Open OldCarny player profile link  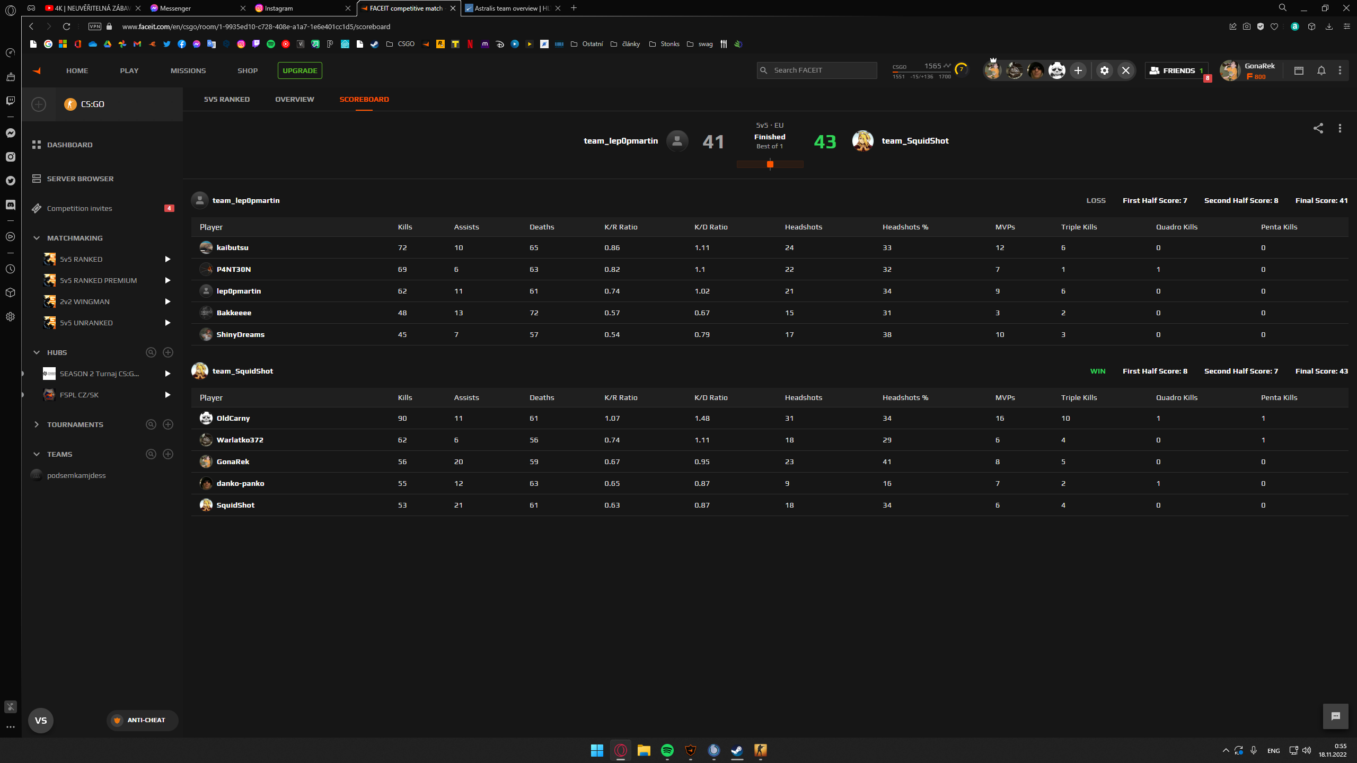click(x=233, y=418)
